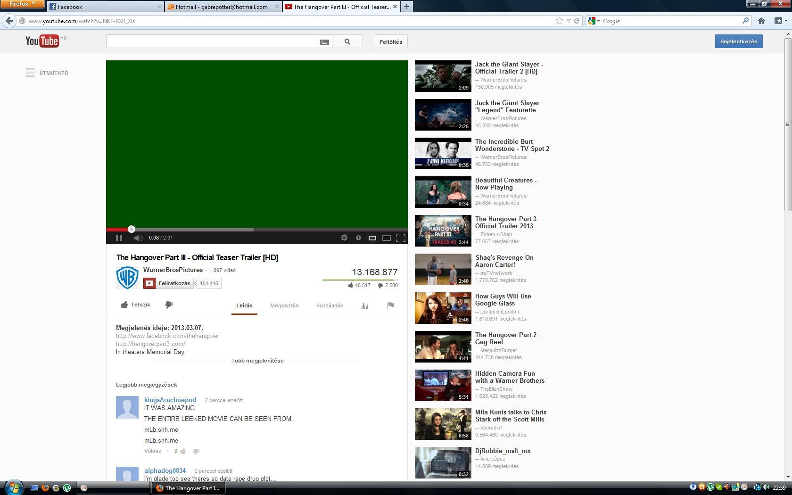Viewport: 792px width, 495px height.
Task: Open the WarnerBrosPictures channel name link
Action: coord(173,270)
